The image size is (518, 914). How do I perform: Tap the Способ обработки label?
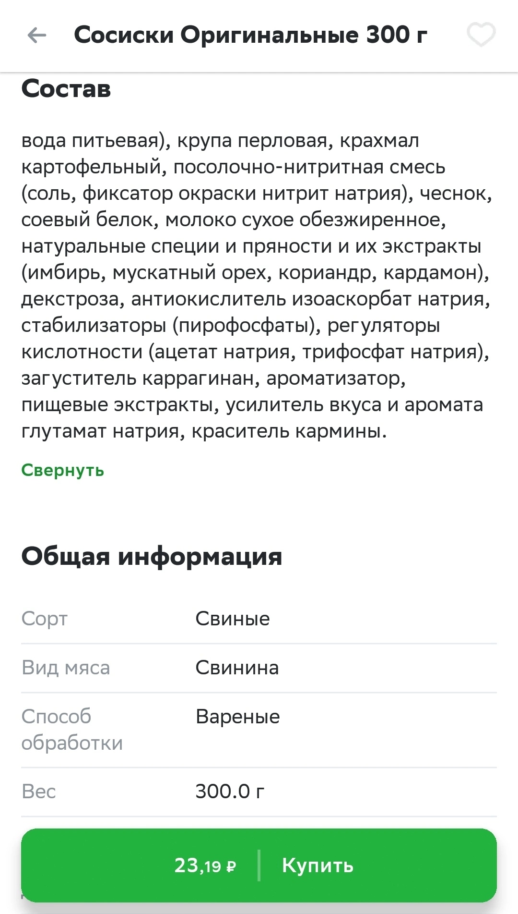point(72,730)
